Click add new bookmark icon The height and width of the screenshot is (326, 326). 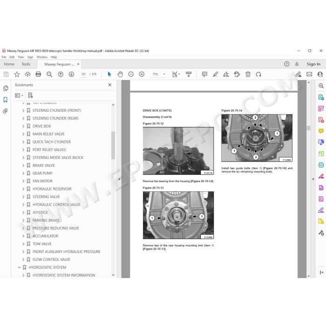pos(30,95)
